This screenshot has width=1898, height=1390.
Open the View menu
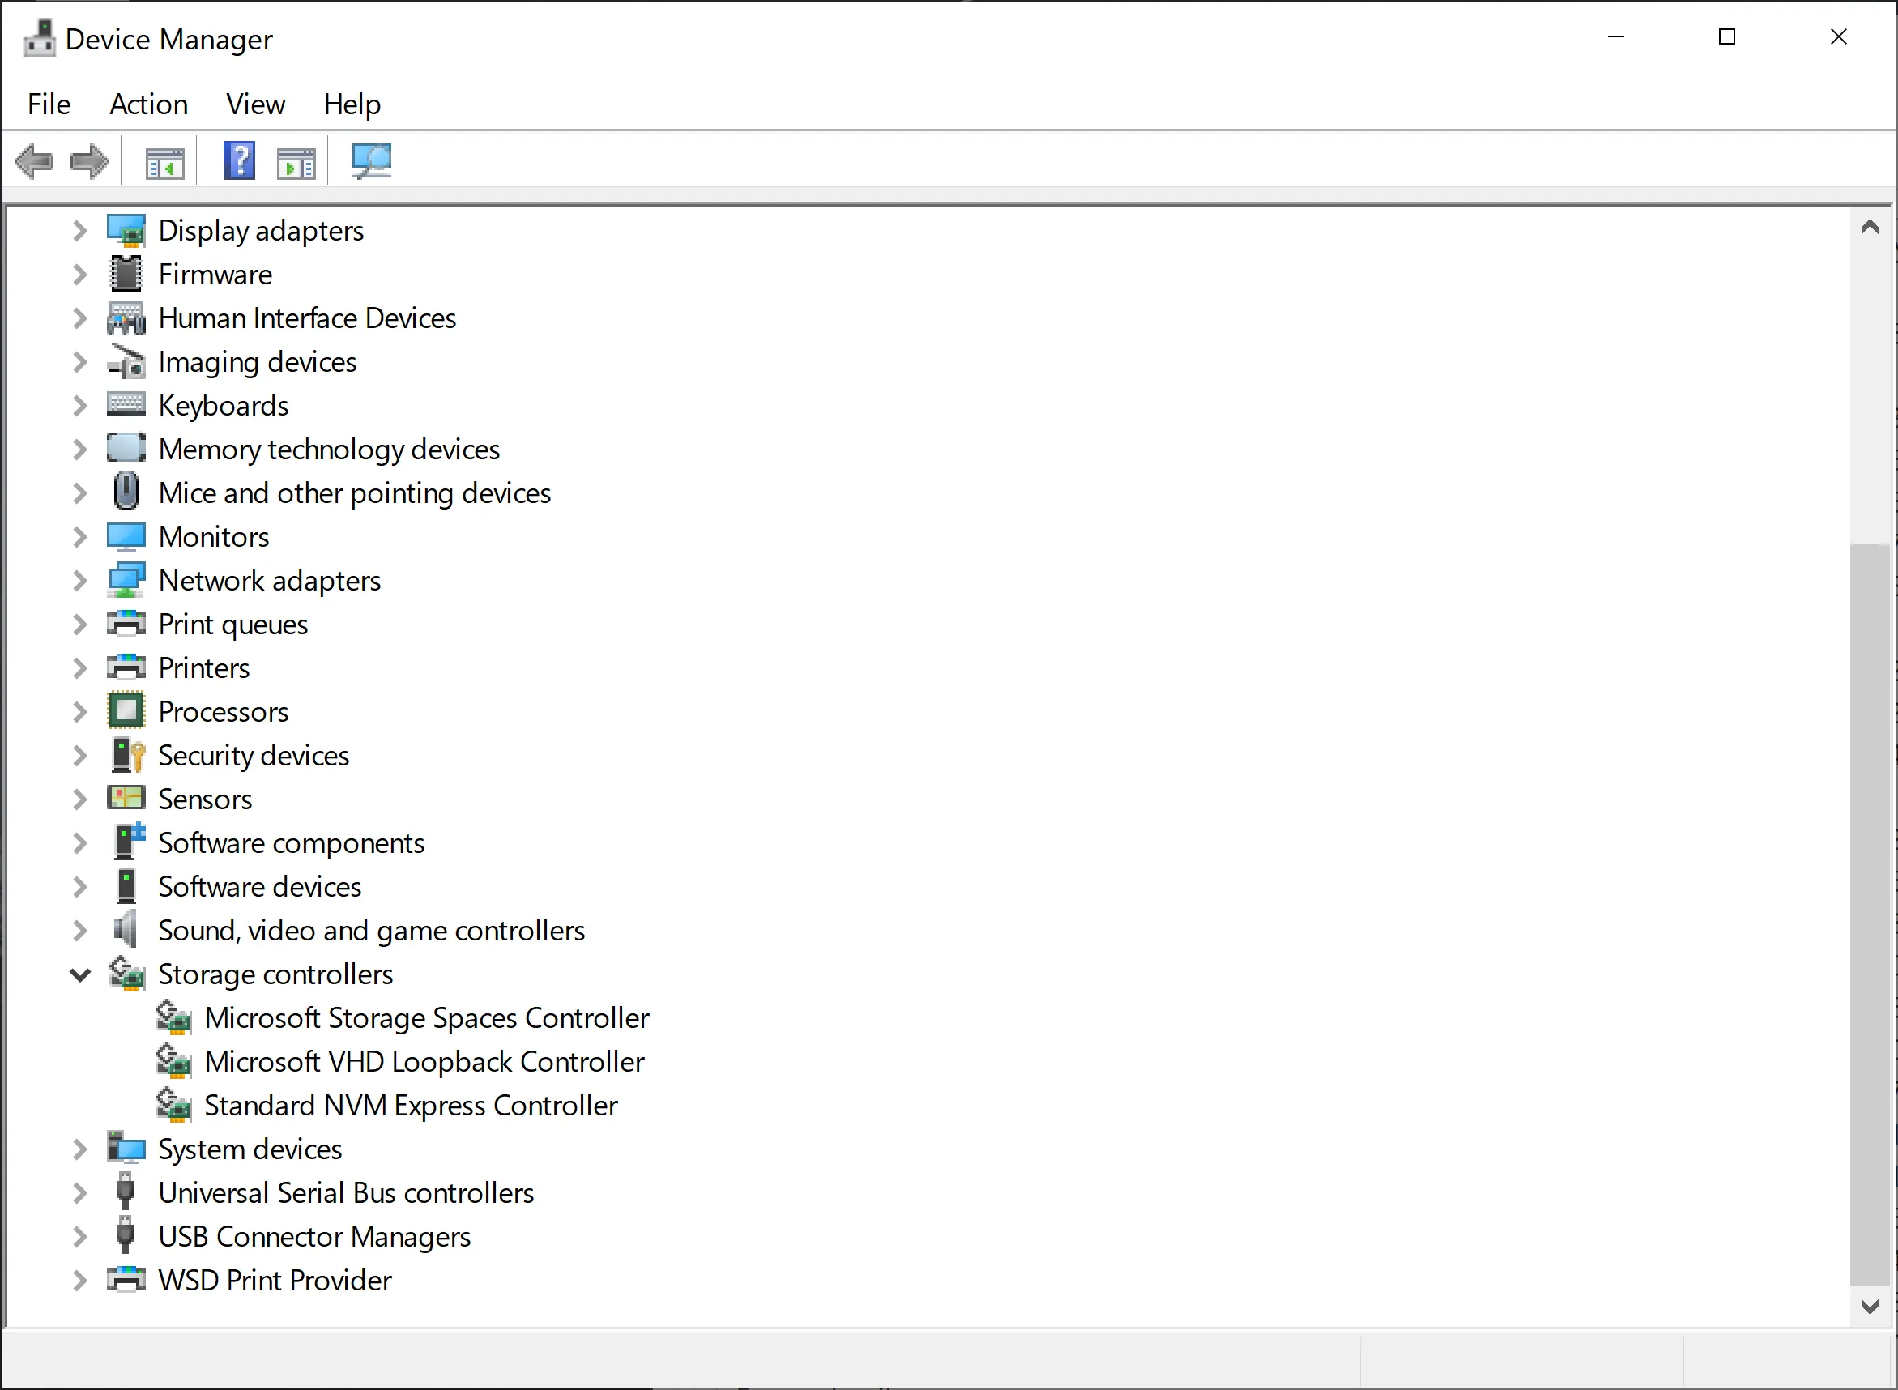(x=255, y=104)
